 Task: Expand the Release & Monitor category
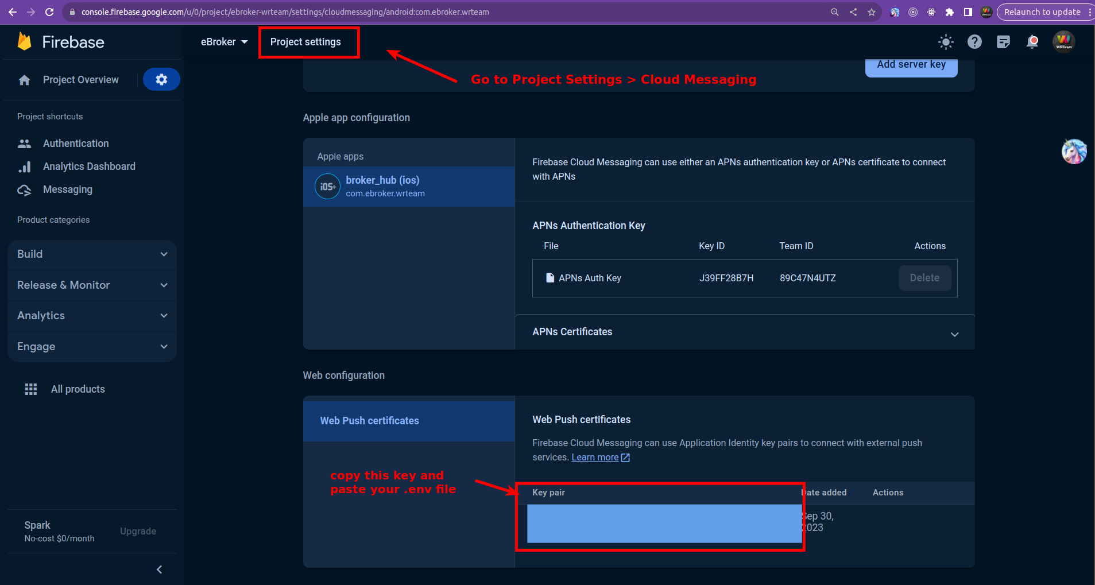[x=92, y=285]
